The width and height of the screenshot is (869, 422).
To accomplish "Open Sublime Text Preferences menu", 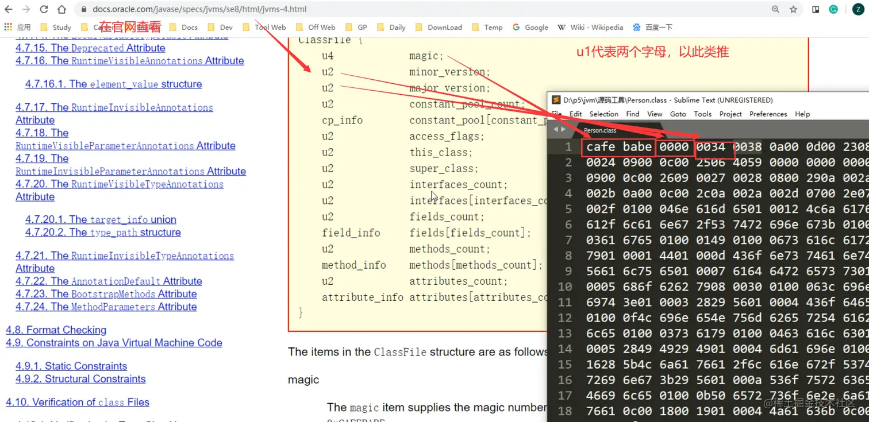I will [x=768, y=114].
